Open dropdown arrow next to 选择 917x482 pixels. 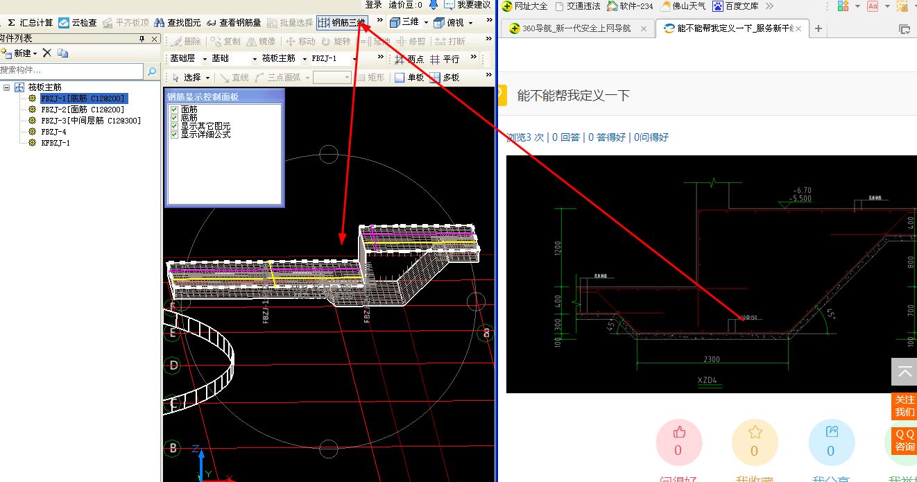[x=207, y=78]
